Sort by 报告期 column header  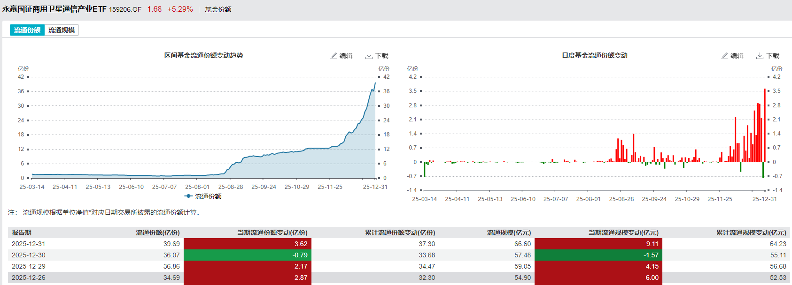pyautogui.click(x=22, y=232)
